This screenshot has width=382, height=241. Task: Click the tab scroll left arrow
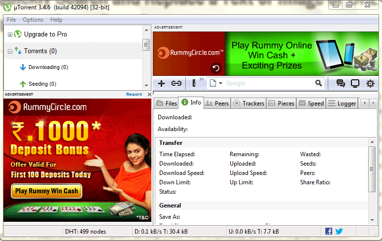364,103
